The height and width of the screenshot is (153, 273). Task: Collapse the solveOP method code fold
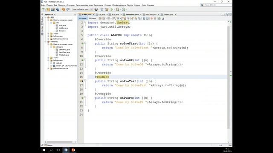pyautogui.click(x=85, y=59)
